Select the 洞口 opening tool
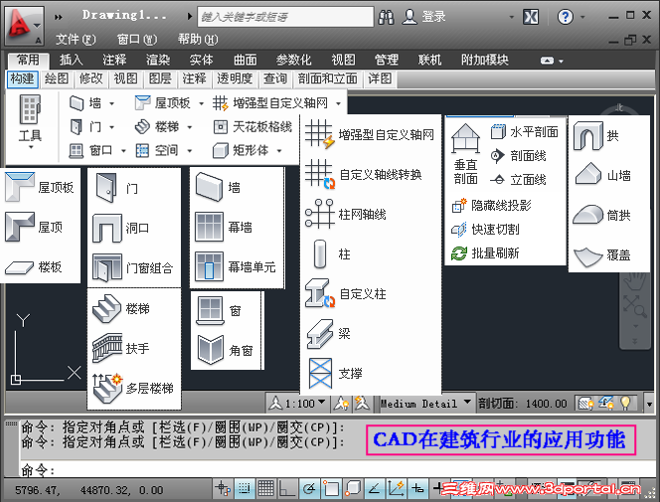660x502 pixels. point(121,228)
